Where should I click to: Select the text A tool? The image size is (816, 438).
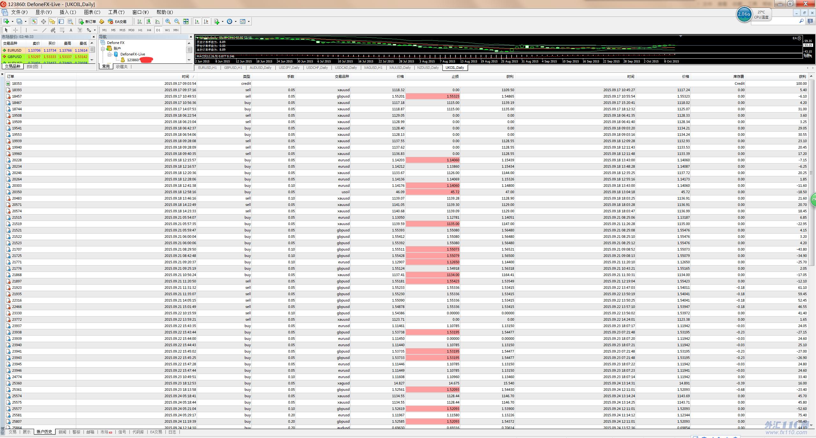71,30
